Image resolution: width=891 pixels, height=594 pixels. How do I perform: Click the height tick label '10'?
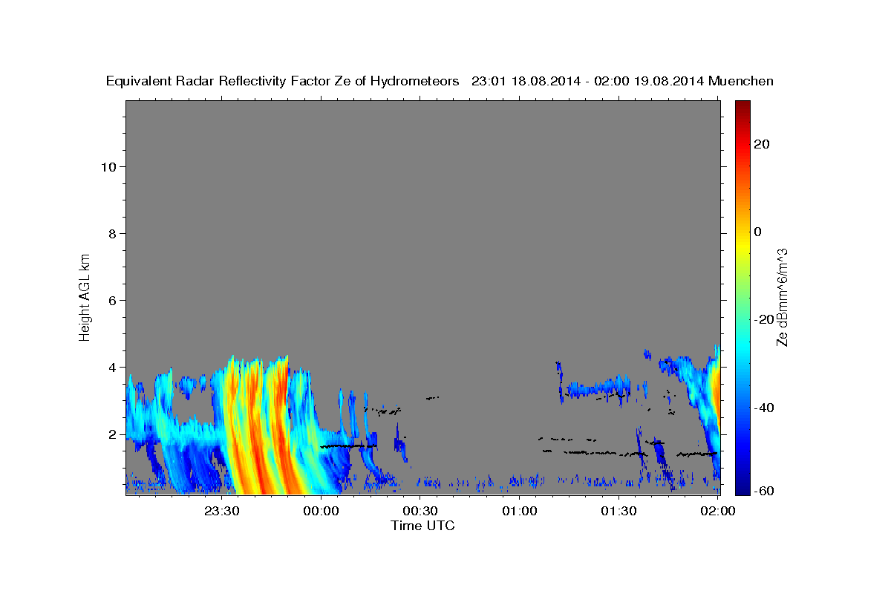108,166
